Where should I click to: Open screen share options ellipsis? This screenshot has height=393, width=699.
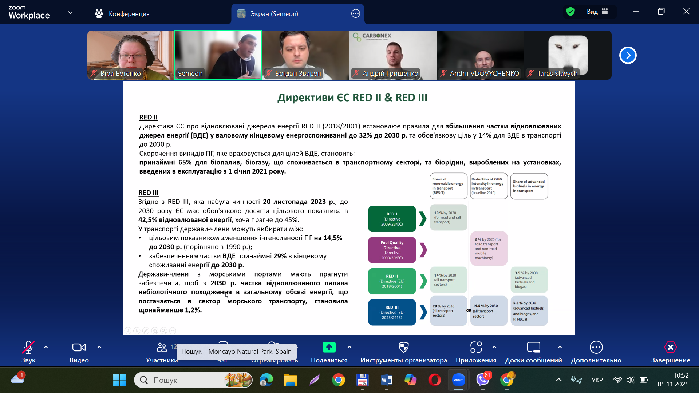coord(355,14)
